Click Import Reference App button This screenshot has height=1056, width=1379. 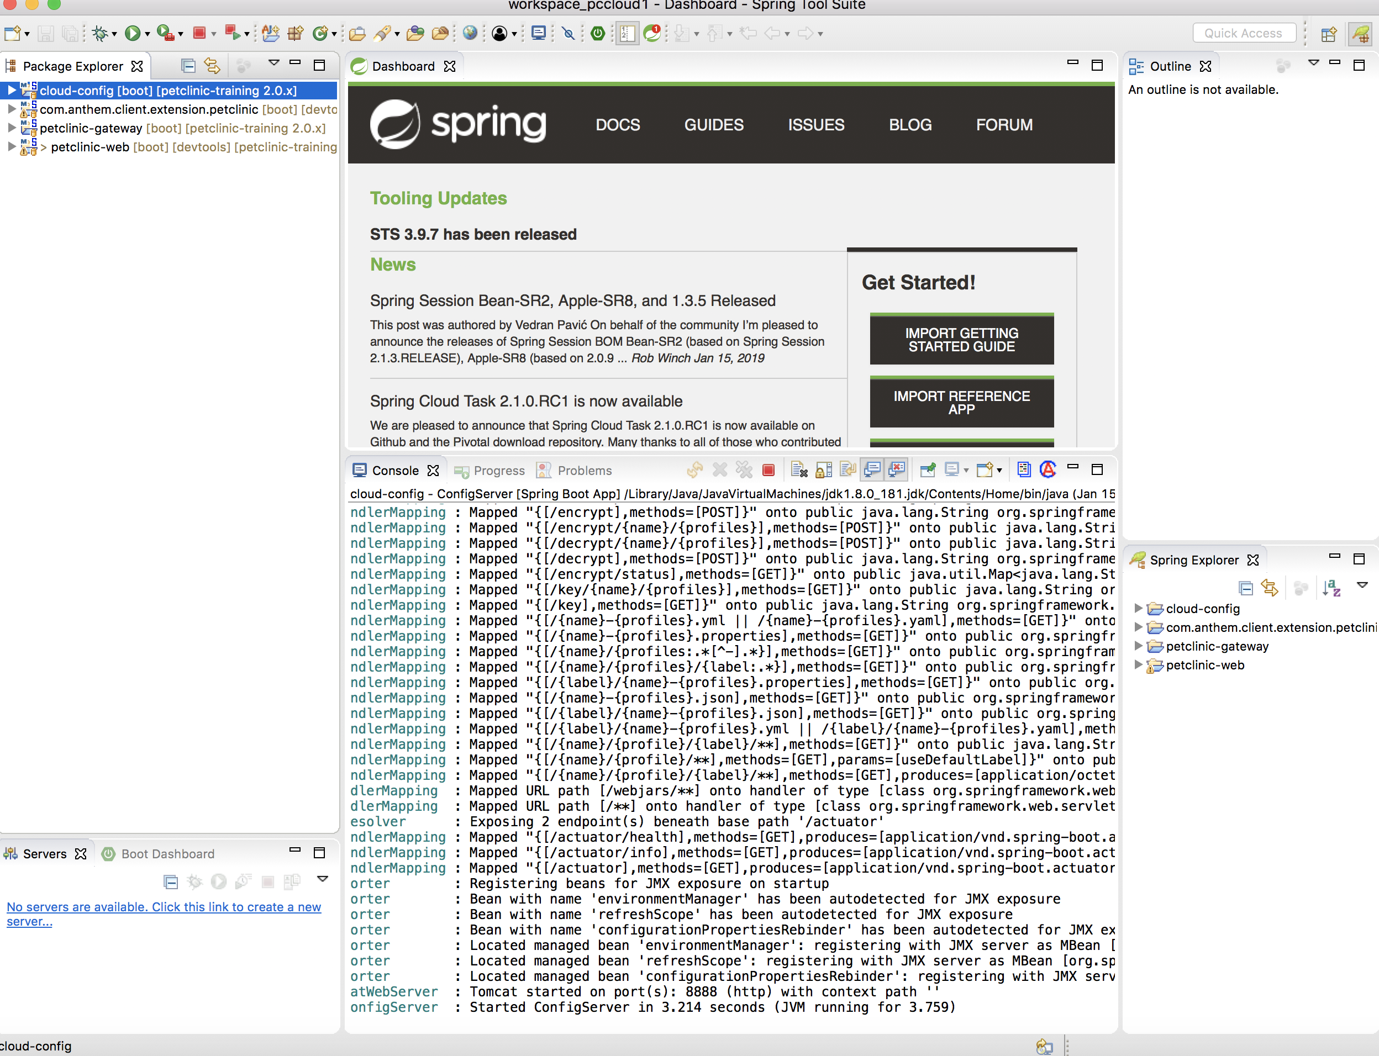(961, 402)
